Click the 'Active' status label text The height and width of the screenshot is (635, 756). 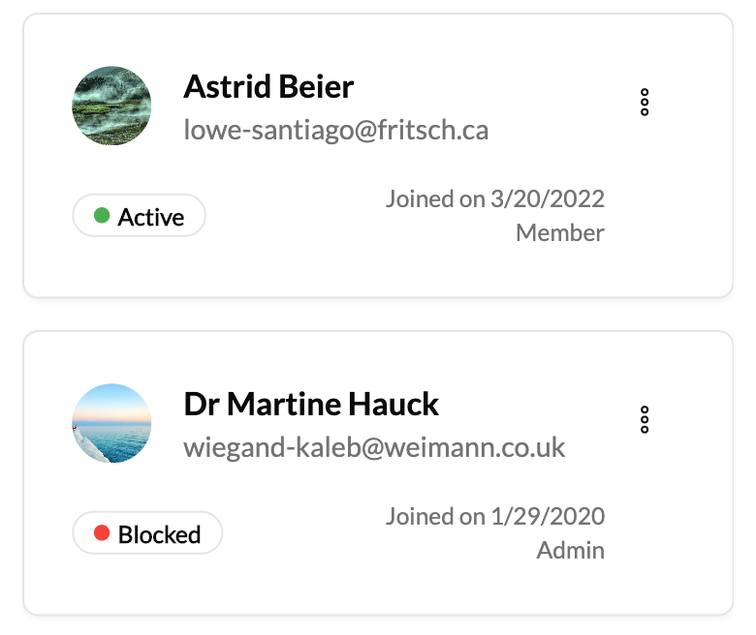coord(151,217)
